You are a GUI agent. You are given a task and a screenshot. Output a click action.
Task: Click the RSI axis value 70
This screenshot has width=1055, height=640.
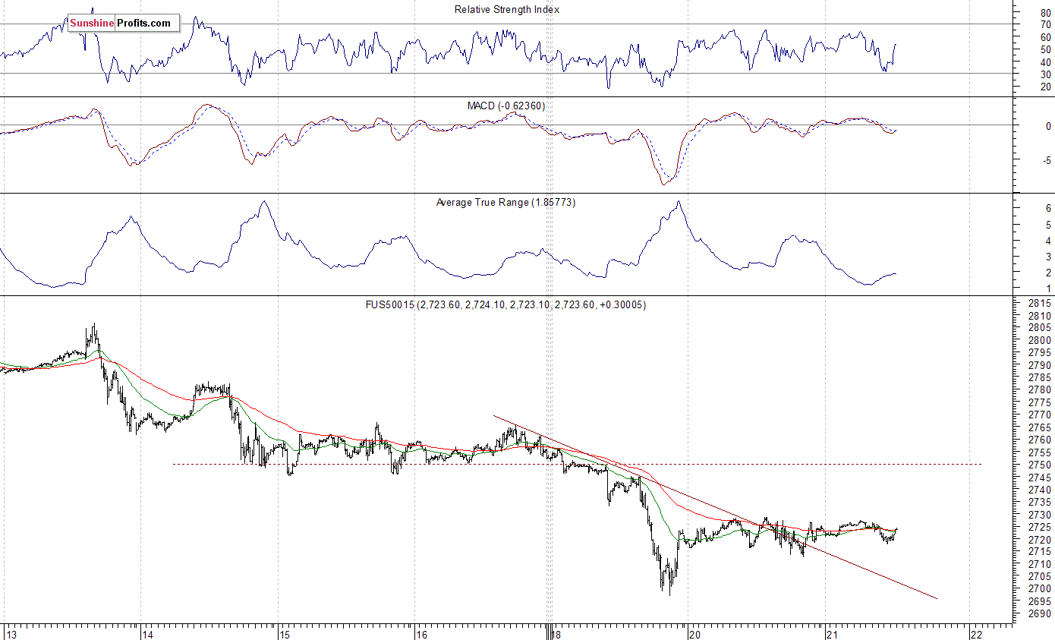[x=1045, y=24]
